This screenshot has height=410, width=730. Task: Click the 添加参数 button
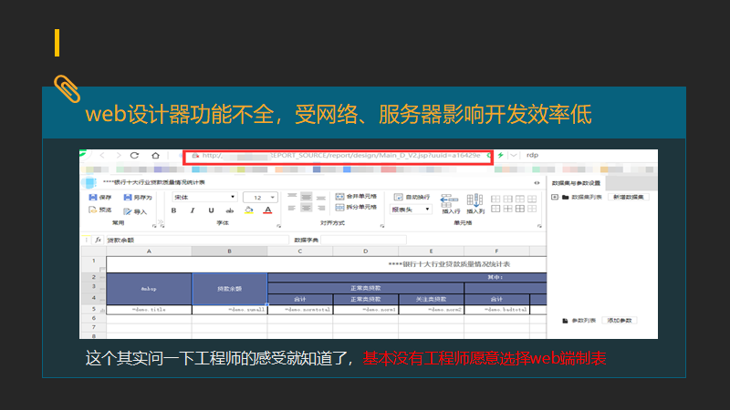620,321
